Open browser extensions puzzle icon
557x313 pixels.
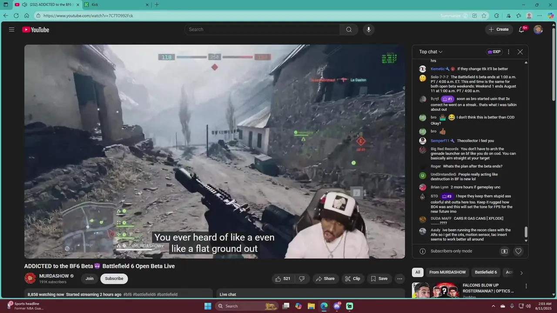[x=497, y=16]
